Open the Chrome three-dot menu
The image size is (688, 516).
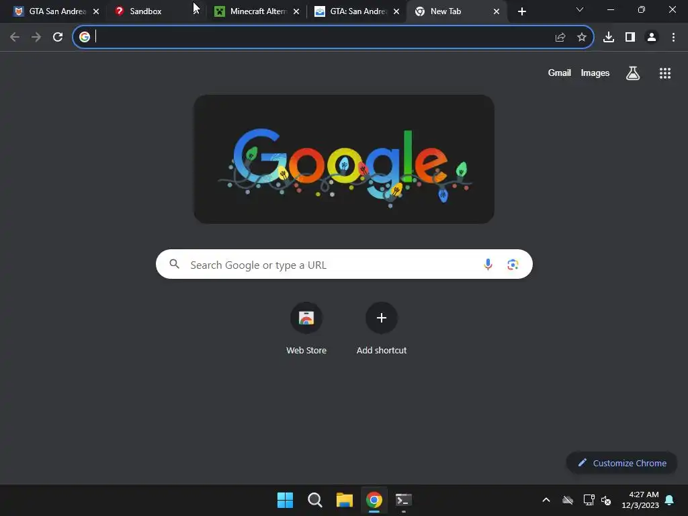(673, 38)
